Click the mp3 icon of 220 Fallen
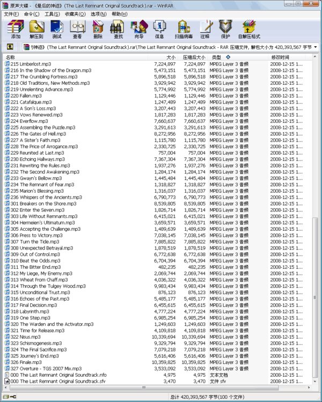322x402 pixels. click(x=7, y=96)
